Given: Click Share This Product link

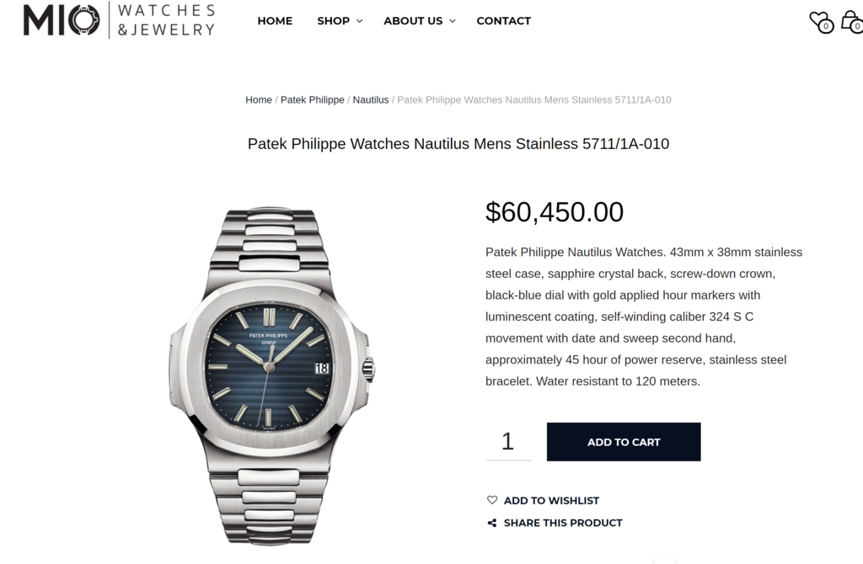Looking at the screenshot, I should click(x=562, y=523).
